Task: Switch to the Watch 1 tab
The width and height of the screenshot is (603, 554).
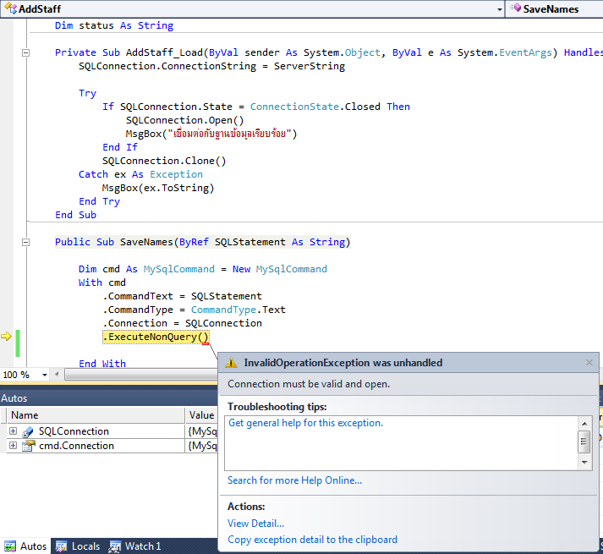Action: tap(134, 546)
